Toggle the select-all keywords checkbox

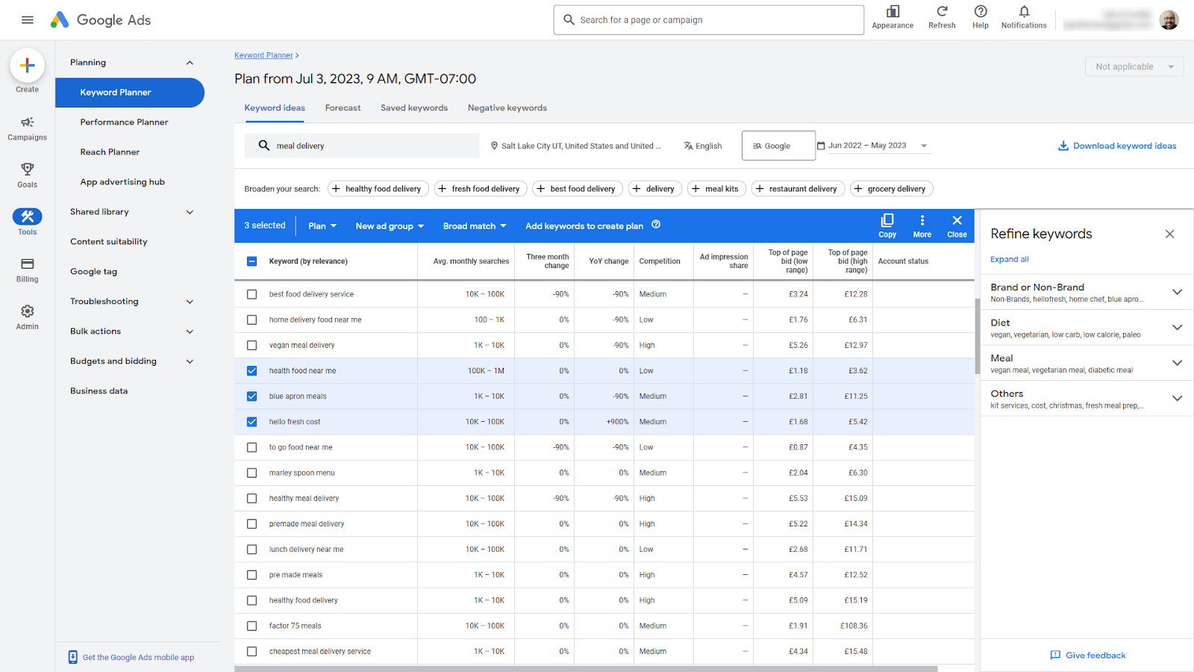point(252,261)
